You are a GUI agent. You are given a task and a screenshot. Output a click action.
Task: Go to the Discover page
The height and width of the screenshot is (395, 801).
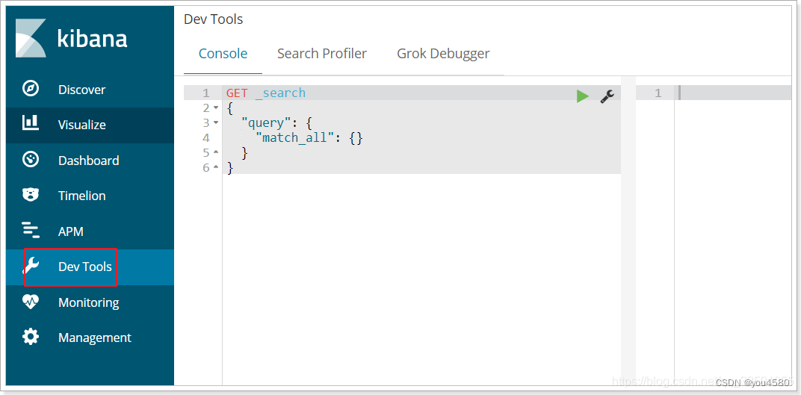point(81,90)
